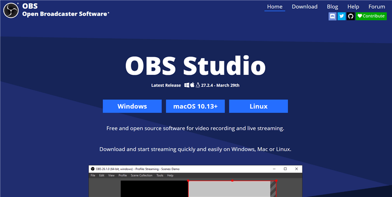Screen dimensions: 392x197
Task: Click the macOS 10.13+ download button
Action: 195,106
